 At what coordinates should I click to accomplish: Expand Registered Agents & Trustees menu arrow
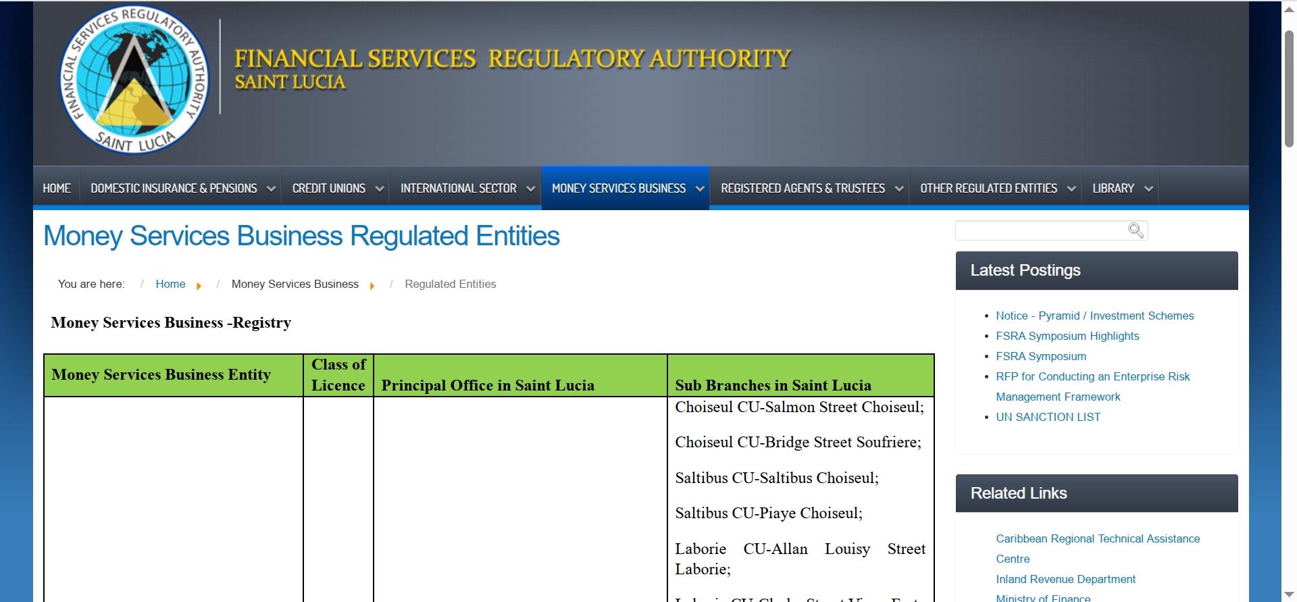899,189
